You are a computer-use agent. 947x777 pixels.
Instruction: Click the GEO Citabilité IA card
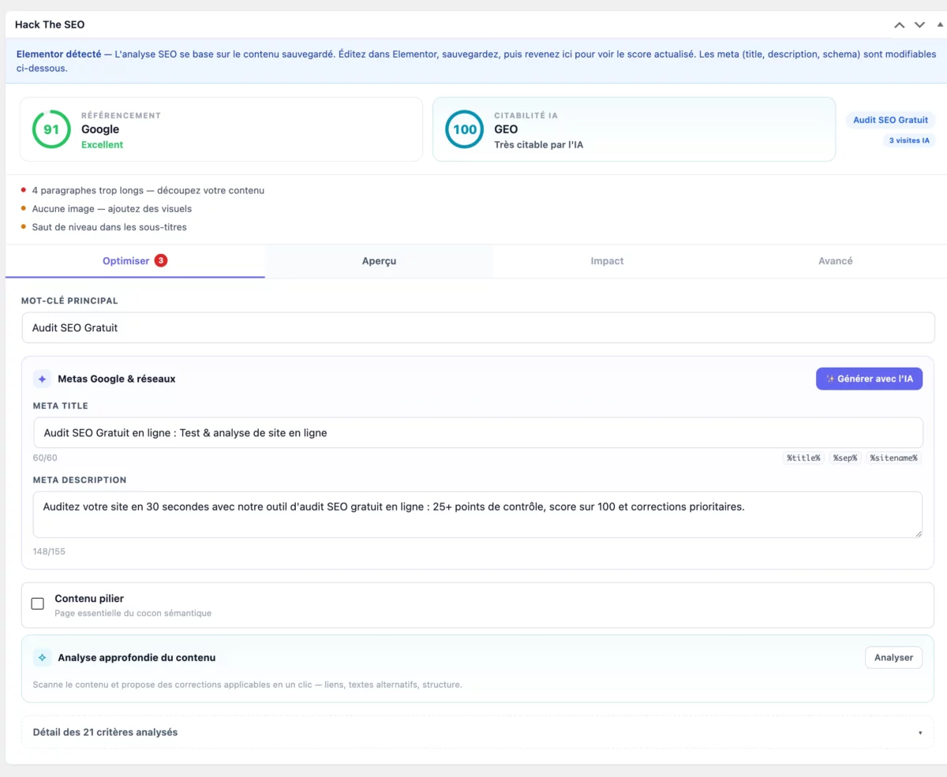(x=634, y=129)
